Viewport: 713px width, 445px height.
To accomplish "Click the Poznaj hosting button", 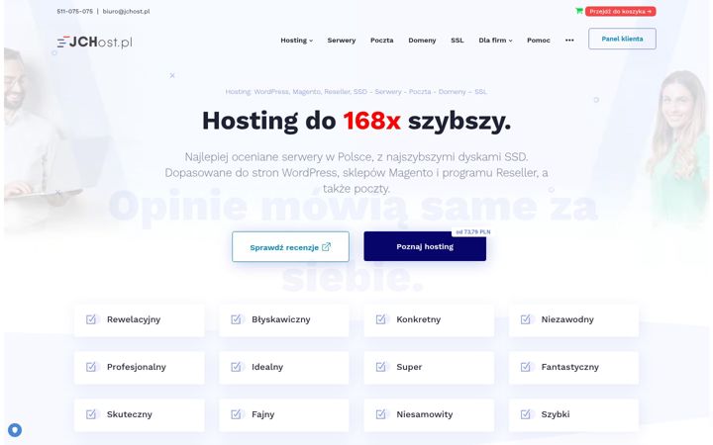I will tap(425, 246).
